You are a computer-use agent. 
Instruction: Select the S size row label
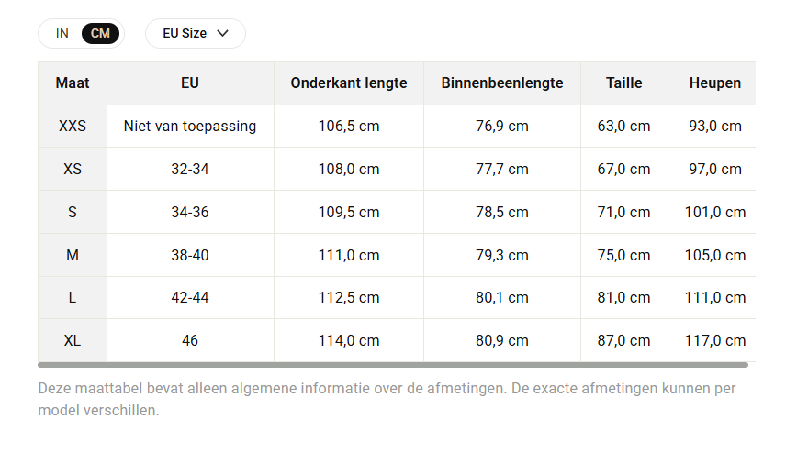[x=73, y=212]
